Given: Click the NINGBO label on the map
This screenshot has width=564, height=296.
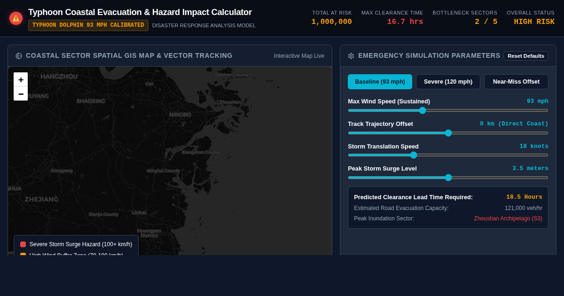Looking at the screenshot, I should (x=180, y=115).
